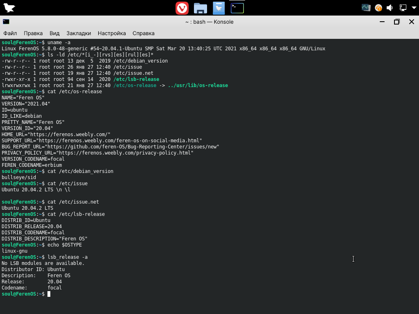Open the Правка menu
The width and height of the screenshot is (419, 314).
click(x=33, y=34)
